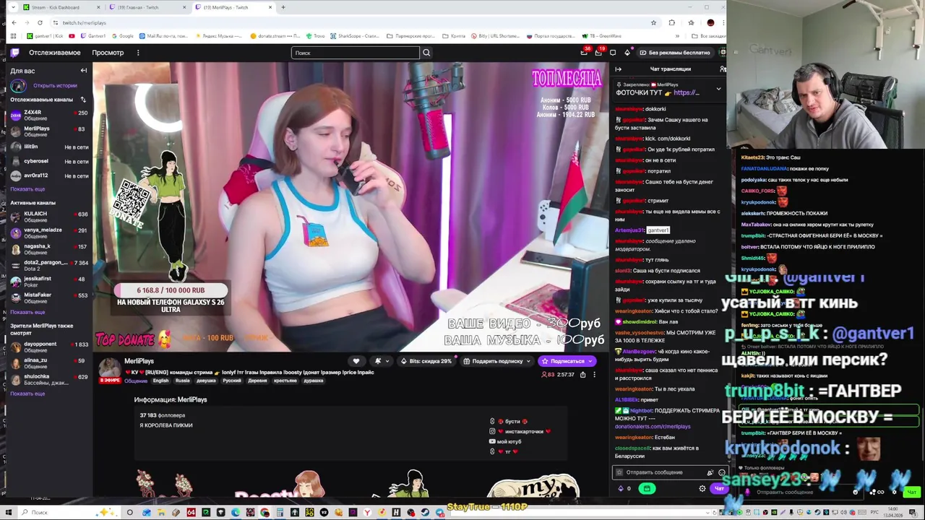Open the Google bookmark
Screen dimensions: 925x520
point(122,36)
